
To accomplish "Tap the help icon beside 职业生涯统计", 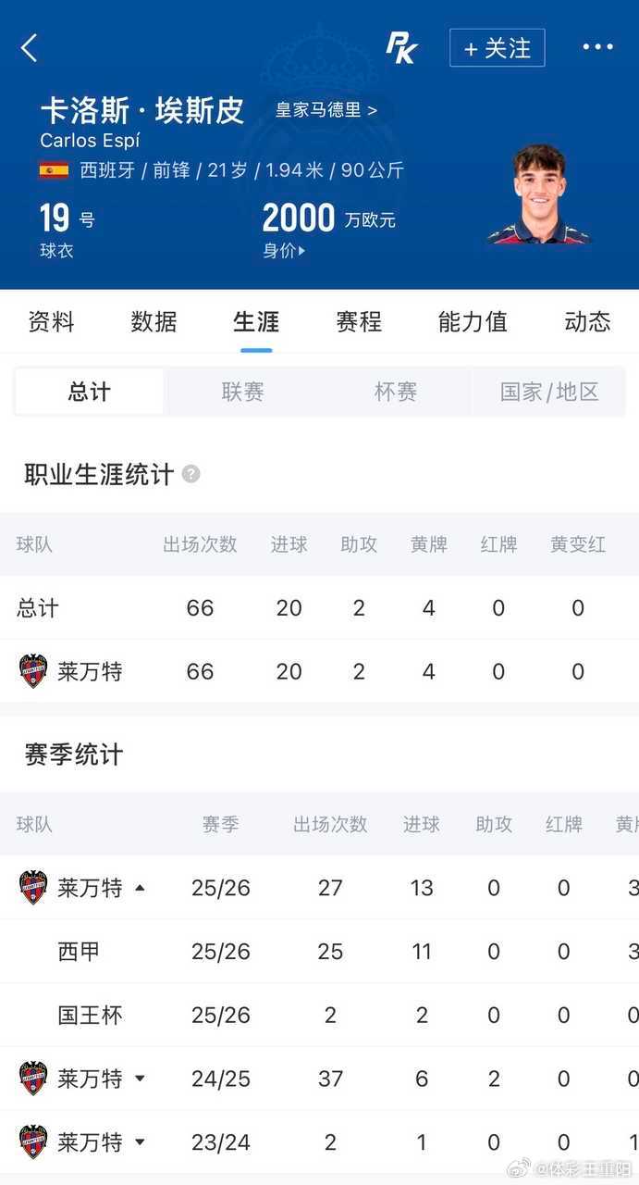I will click(190, 474).
